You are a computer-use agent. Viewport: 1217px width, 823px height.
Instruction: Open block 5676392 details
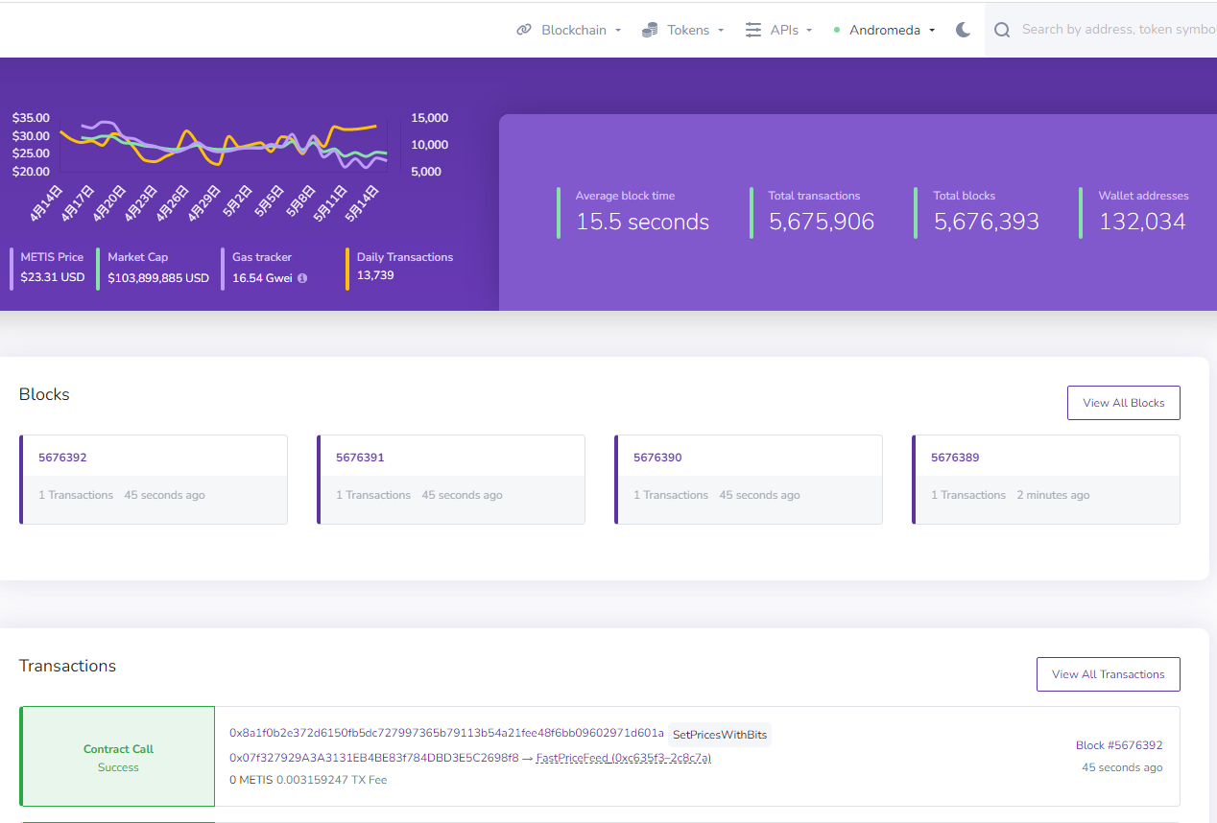[x=62, y=458]
